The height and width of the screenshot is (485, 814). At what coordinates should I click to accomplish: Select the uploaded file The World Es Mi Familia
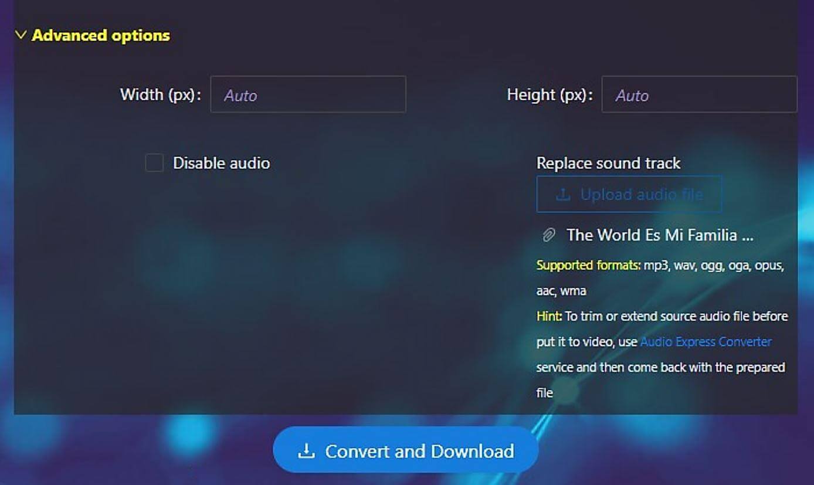(660, 236)
